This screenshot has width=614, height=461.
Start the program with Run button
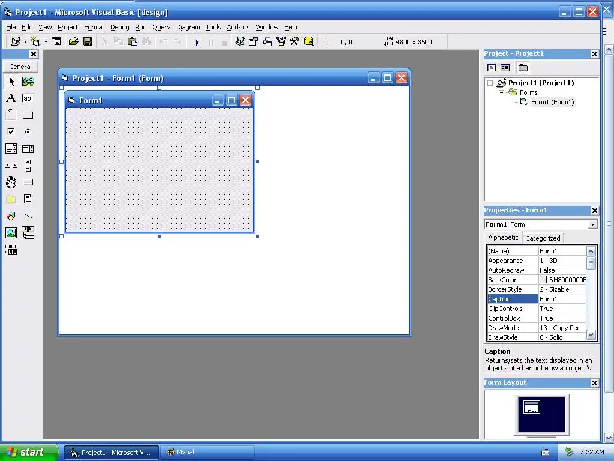coord(197,42)
